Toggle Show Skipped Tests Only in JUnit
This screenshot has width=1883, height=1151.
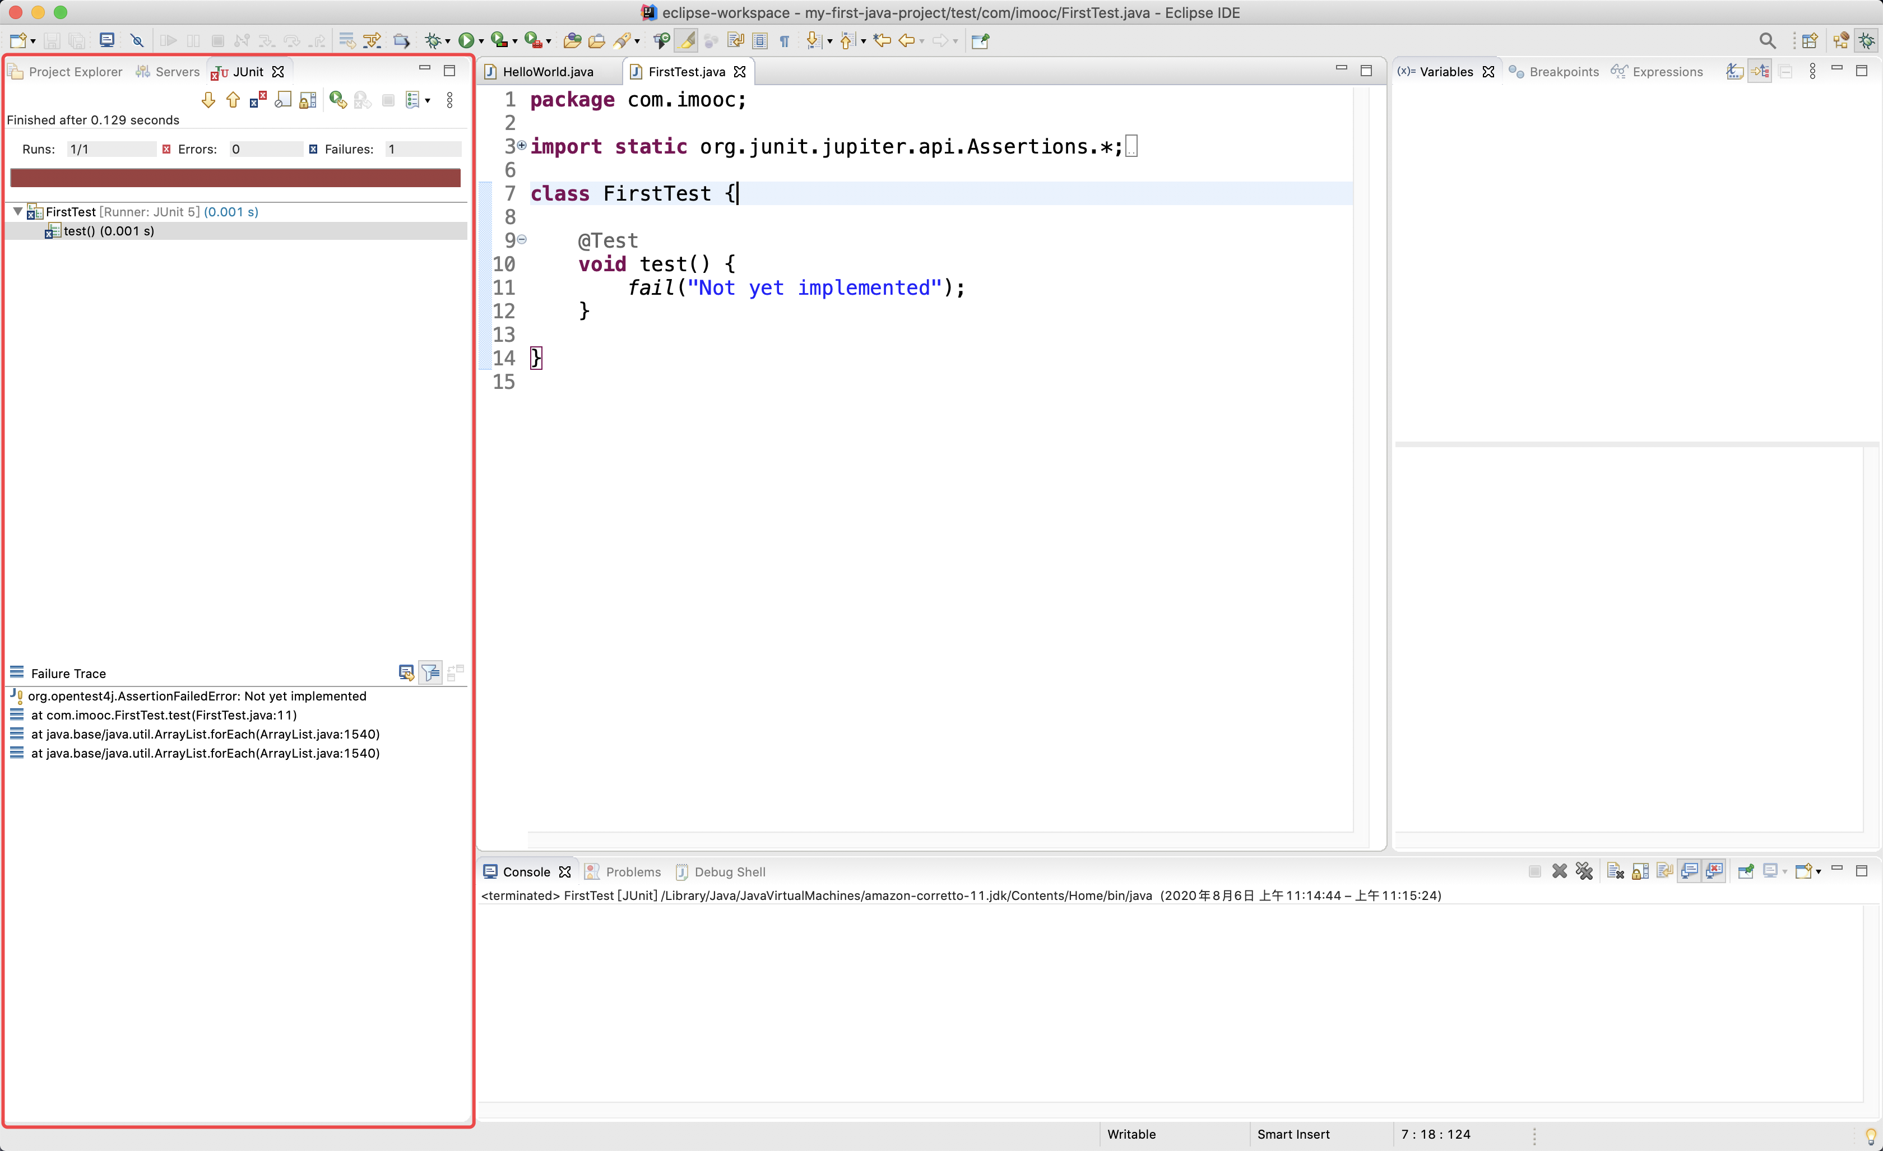tap(283, 100)
